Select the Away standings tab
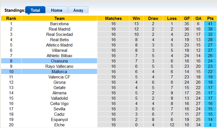Viewport: 217px width, 128px height. point(78,10)
